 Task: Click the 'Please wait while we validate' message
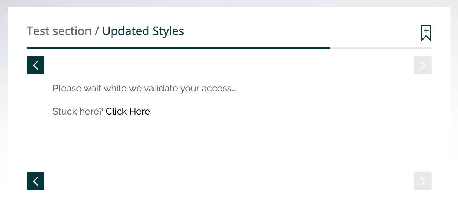click(144, 88)
